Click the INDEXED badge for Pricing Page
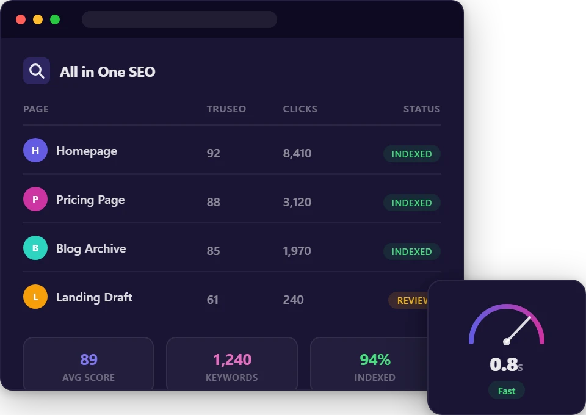 pos(412,203)
